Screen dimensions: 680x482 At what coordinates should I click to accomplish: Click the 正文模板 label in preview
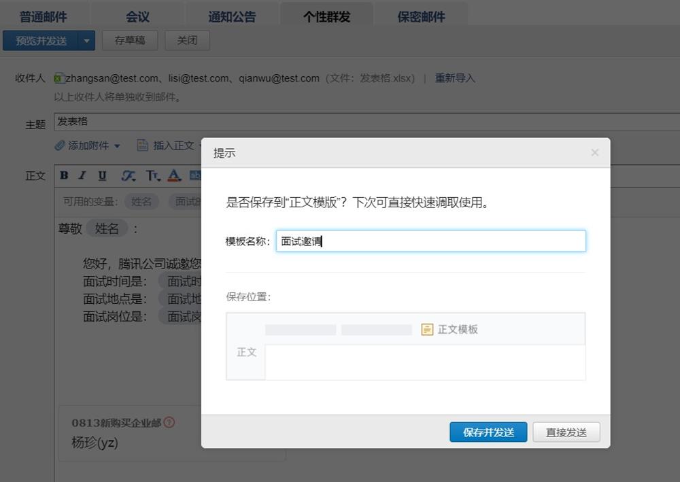(x=458, y=330)
